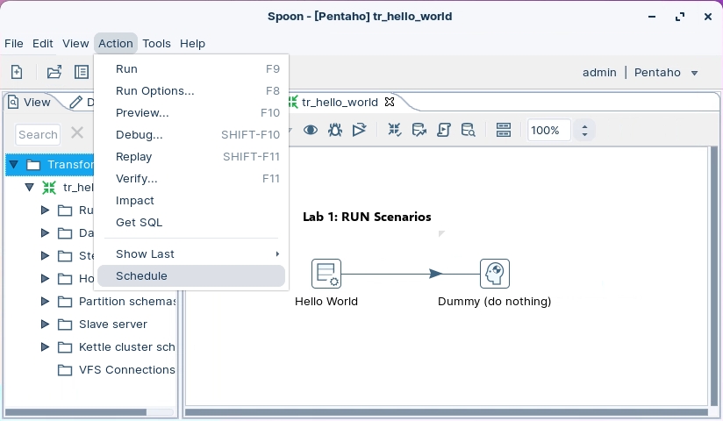Choose Schedule from the Action menu
Screen dimensions: 723x421
coord(191,275)
